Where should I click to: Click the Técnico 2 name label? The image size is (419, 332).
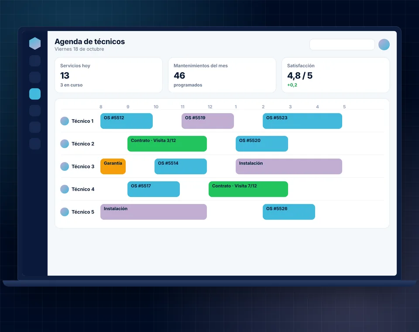coord(83,144)
